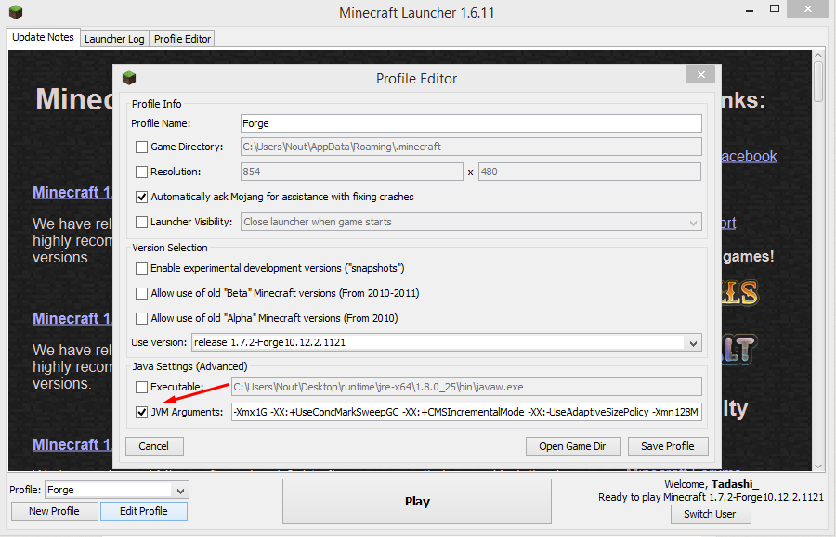Viewport: 836px width, 537px height.
Task: Open the Facebook link in update notes
Action: coord(749,157)
